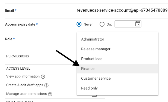Select the On: expiry date radio button

tap(102, 24)
